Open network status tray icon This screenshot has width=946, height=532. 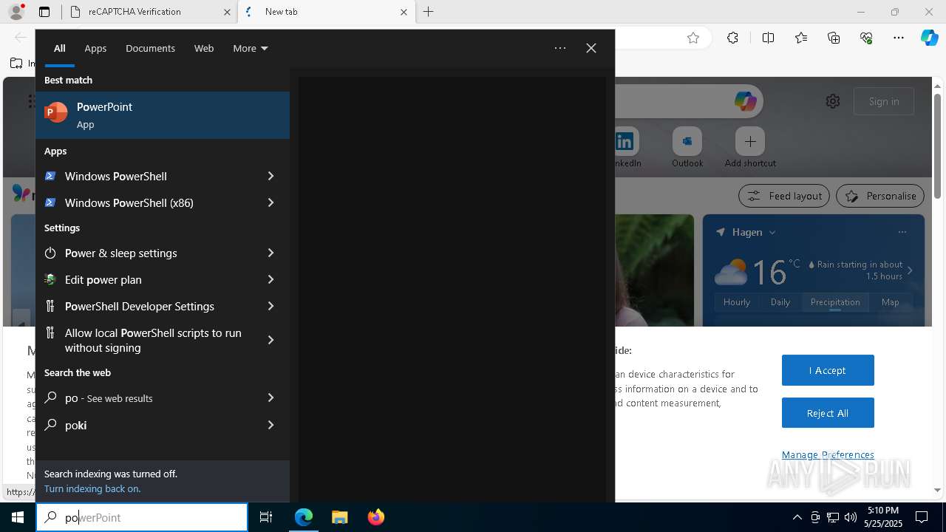point(833,517)
